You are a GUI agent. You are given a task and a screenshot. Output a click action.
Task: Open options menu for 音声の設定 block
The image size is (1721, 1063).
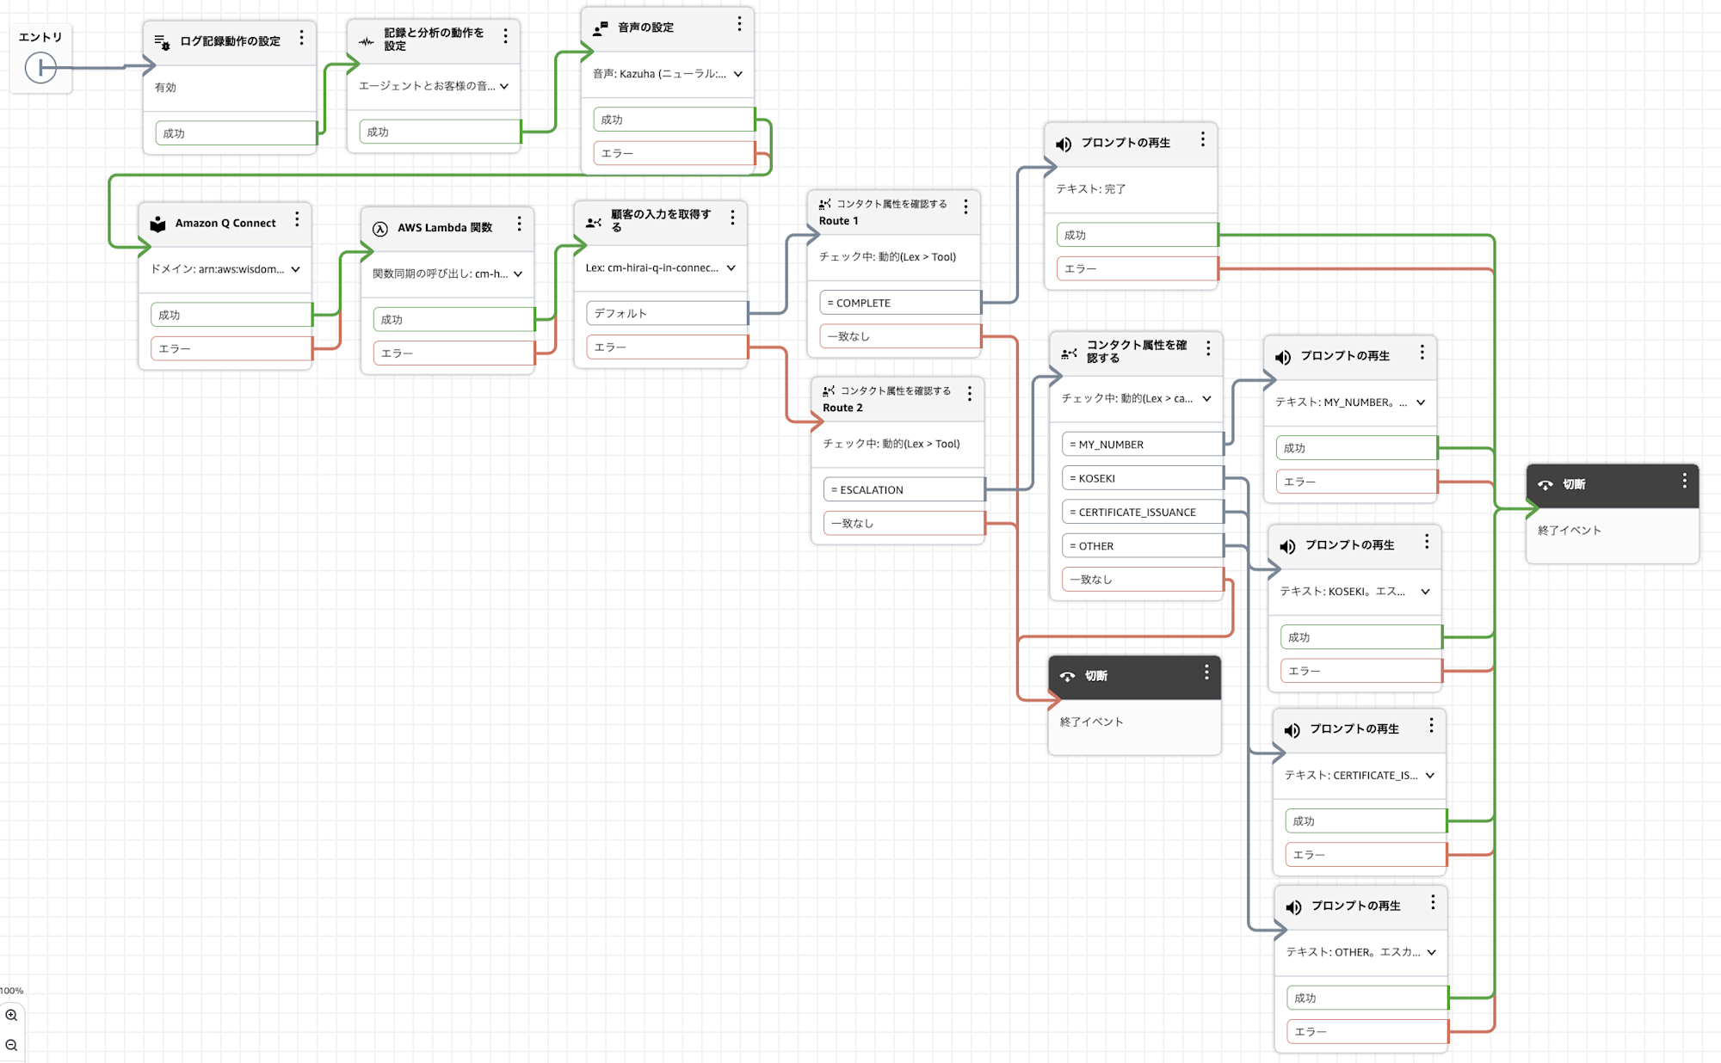(x=739, y=25)
